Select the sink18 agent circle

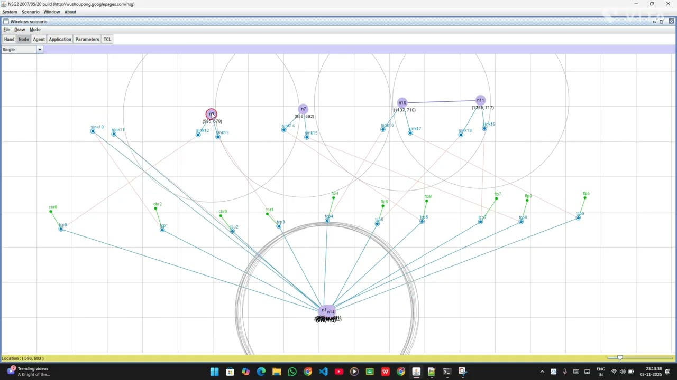pyautogui.click(x=461, y=135)
